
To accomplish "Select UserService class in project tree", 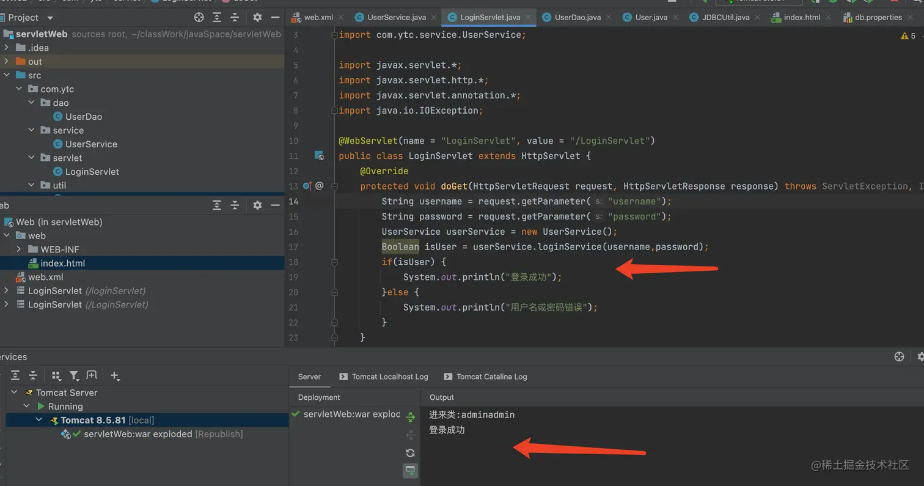I will [90, 144].
